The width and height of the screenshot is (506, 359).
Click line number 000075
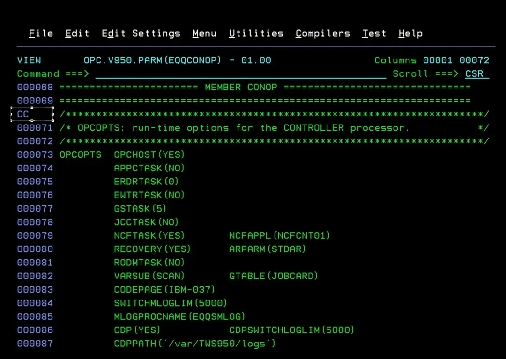[x=35, y=182]
